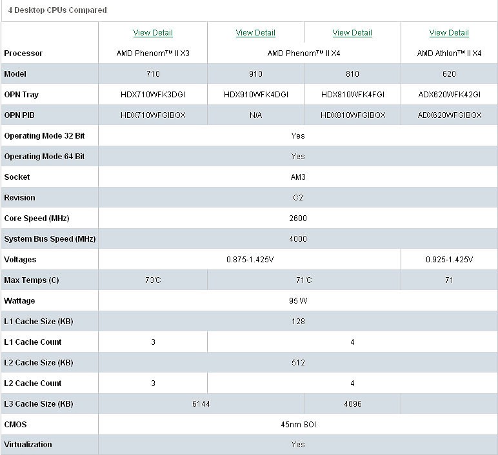Open View Detail link for model 810
498x455 pixels.
tap(352, 33)
